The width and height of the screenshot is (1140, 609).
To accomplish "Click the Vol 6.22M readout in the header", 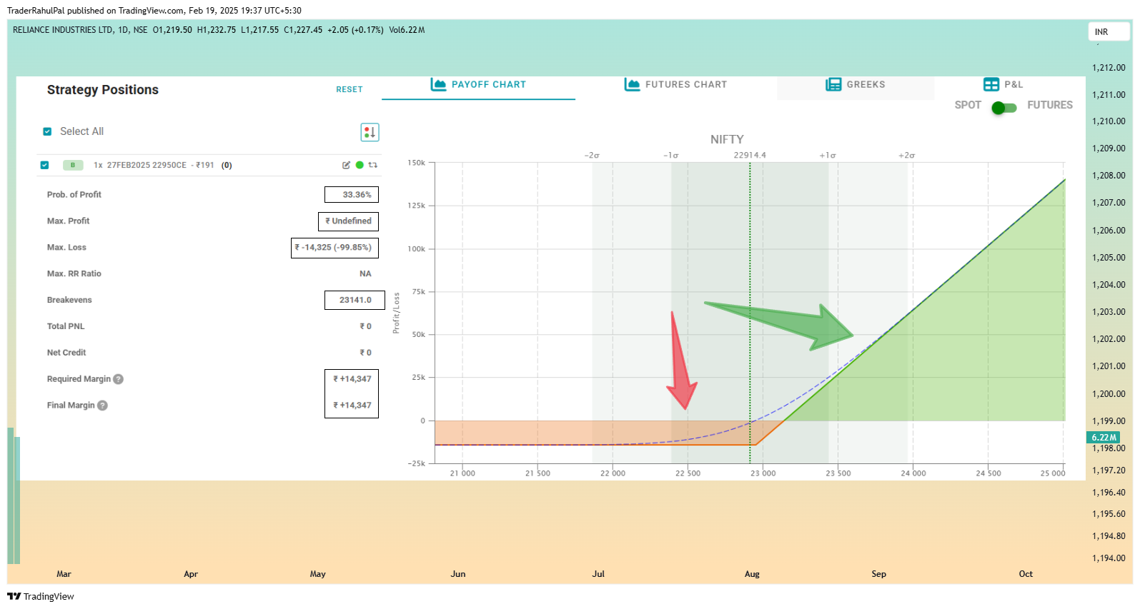I will coord(407,30).
